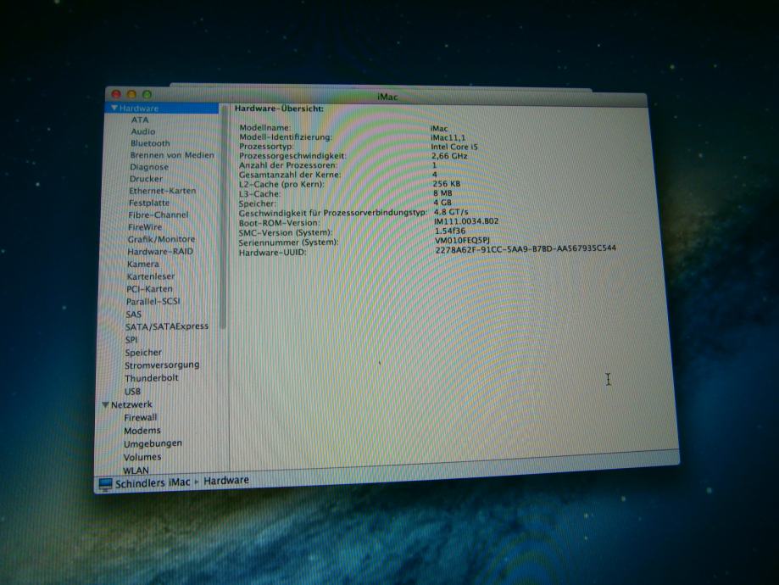Screen dimensions: 779x585
Task: Click the Modellname label
Action: pyautogui.click(x=265, y=128)
